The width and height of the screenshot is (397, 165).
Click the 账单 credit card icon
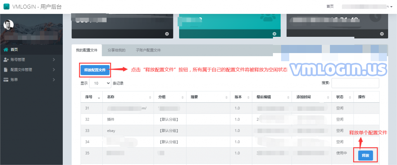pyautogui.click(x=6, y=80)
